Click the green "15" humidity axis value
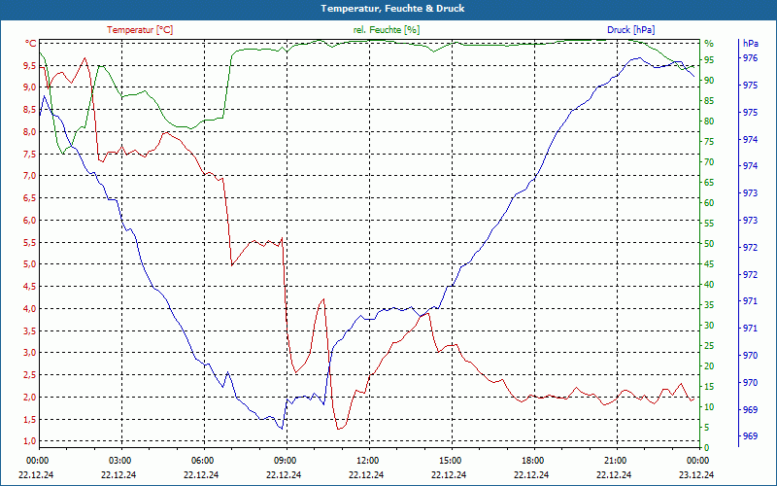 pyautogui.click(x=709, y=387)
